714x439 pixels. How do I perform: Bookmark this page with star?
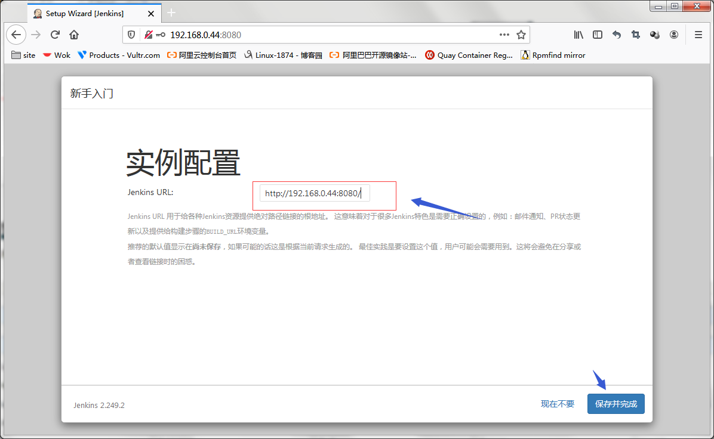click(521, 35)
